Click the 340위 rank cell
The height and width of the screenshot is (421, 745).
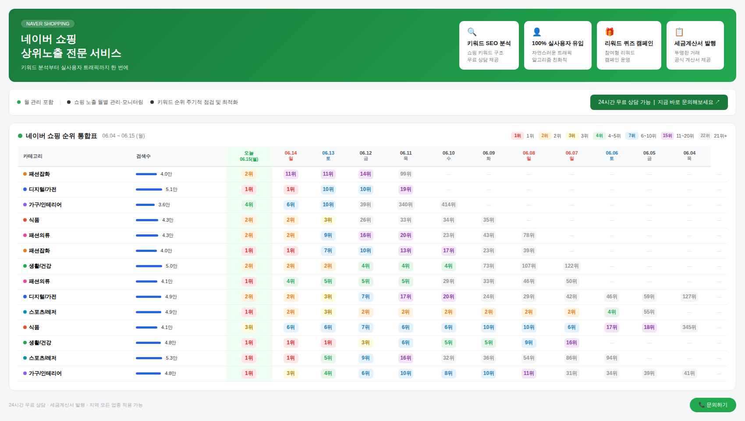[406, 205]
